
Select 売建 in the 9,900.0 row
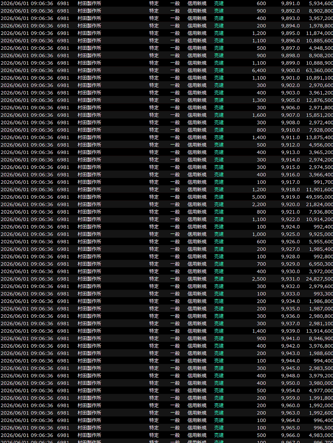[x=219, y=70]
